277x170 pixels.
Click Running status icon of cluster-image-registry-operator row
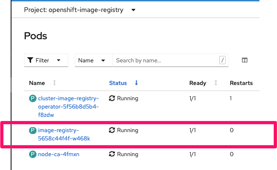point(112,98)
